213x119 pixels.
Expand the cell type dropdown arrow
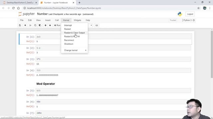pos(91,25)
